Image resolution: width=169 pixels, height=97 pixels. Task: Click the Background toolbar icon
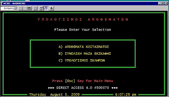click(46, 8)
